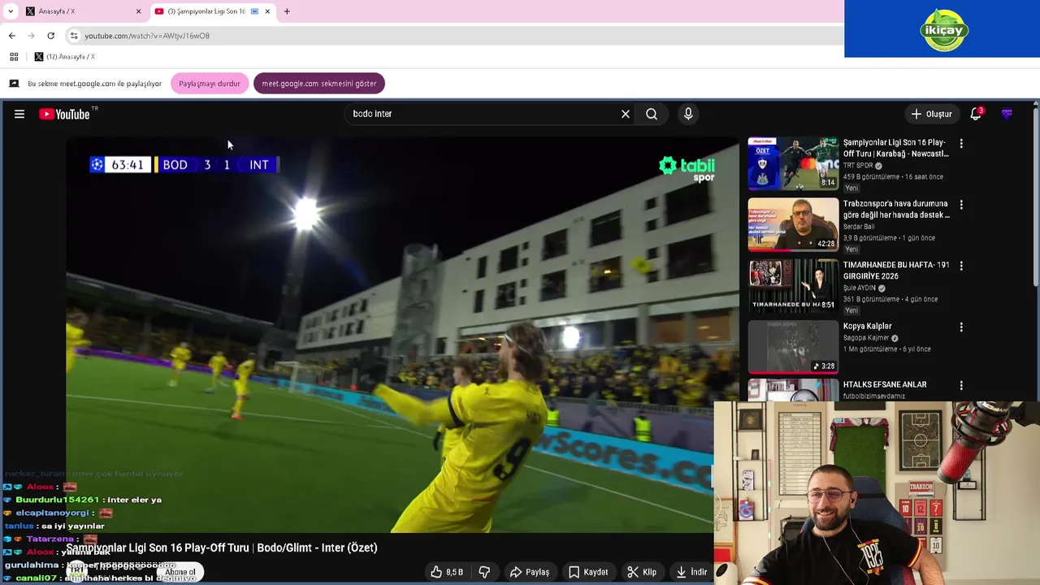This screenshot has height=585, width=1040.
Task: Dislike the video with thumbs-down icon
Action: click(484, 572)
